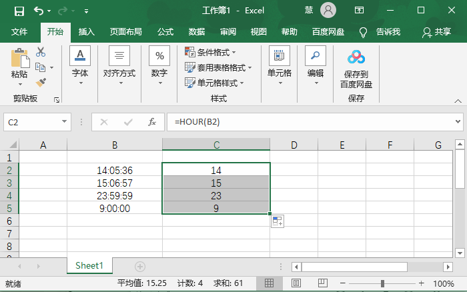Switch to Normal view icon
The height and width of the screenshot is (292, 467).
point(269,283)
